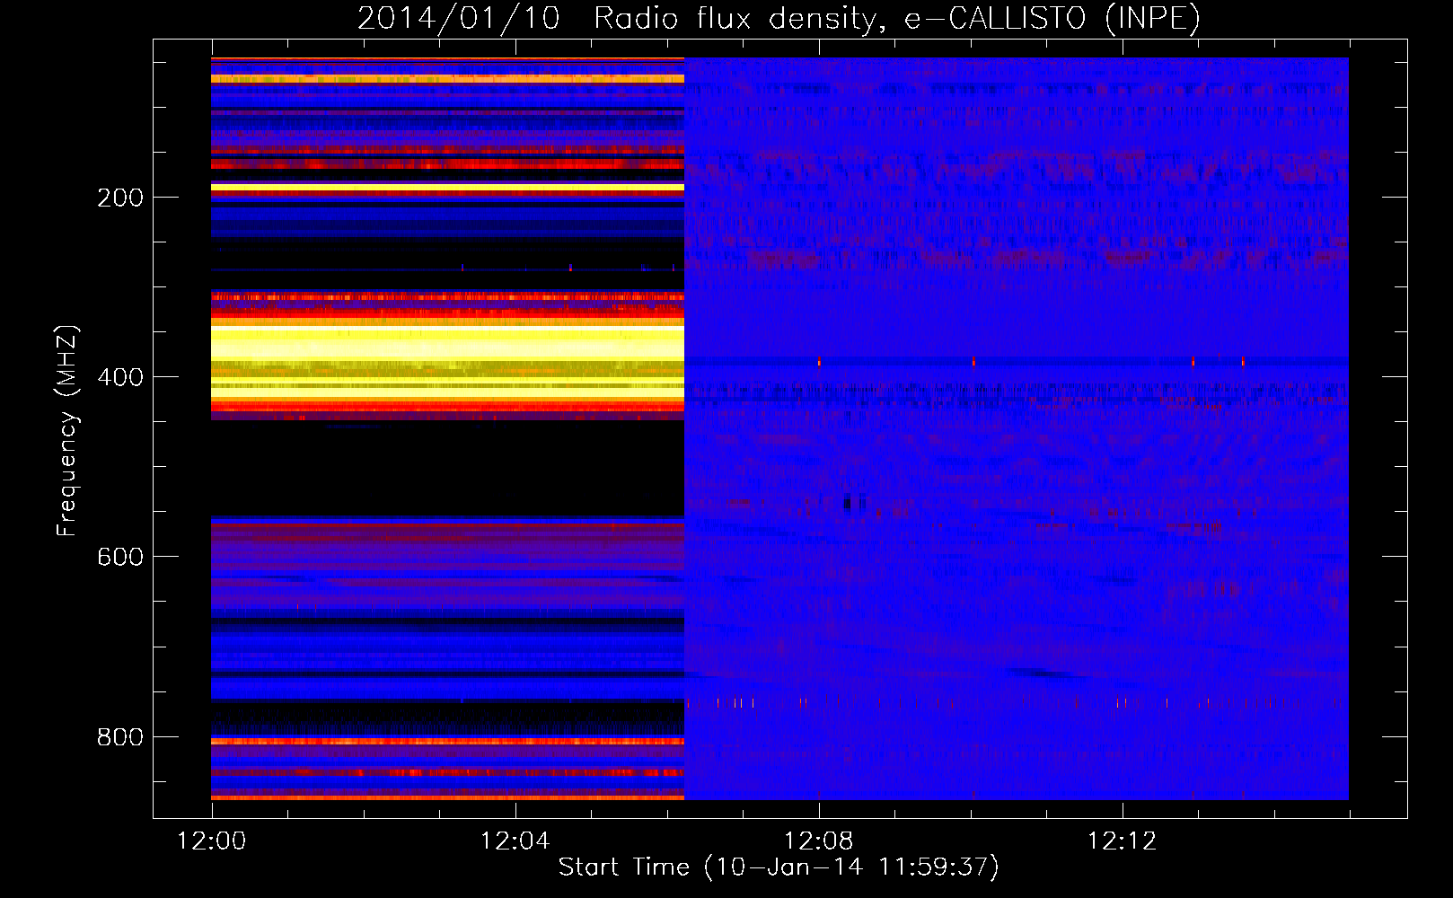
Task: Click the 12:04 time tick label
Action: click(515, 841)
